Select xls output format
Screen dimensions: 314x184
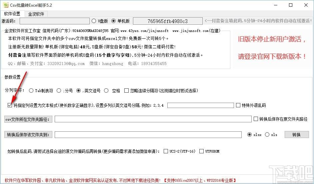point(267,135)
